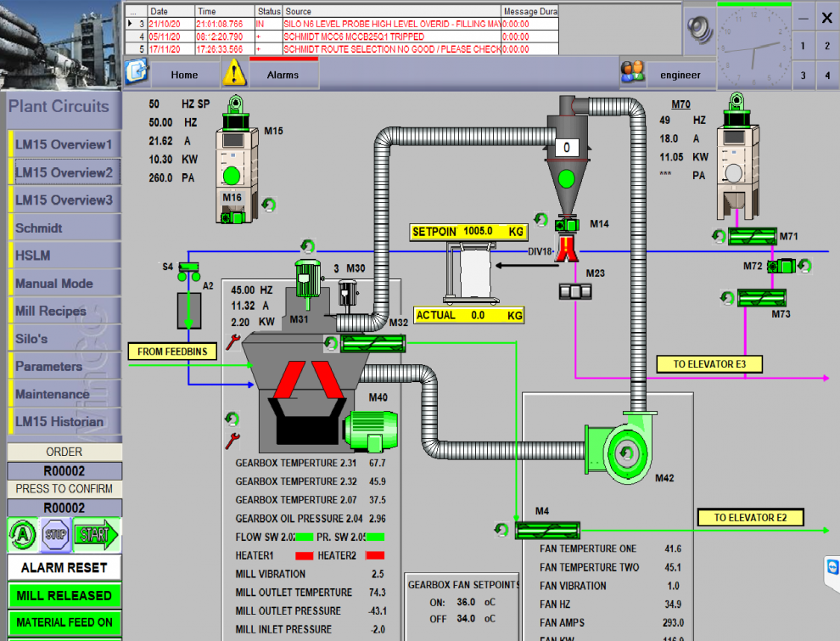This screenshot has width=840, height=641.
Task: Click the red HEATER1 status indicator
Action: (304, 556)
